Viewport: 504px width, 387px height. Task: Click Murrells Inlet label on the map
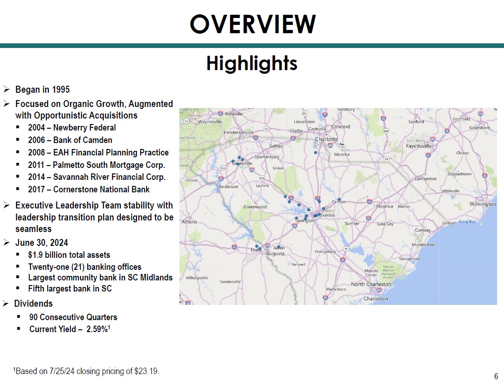pos(423,244)
